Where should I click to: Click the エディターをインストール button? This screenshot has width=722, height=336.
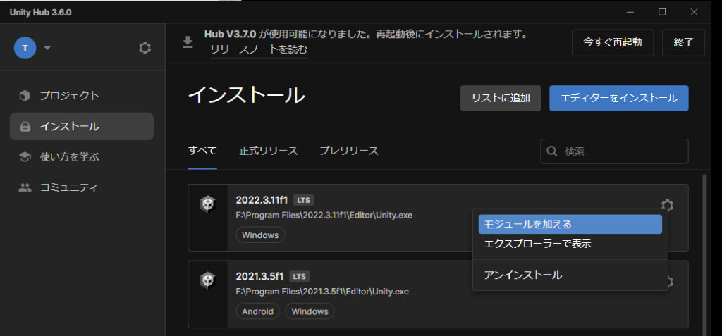point(618,98)
